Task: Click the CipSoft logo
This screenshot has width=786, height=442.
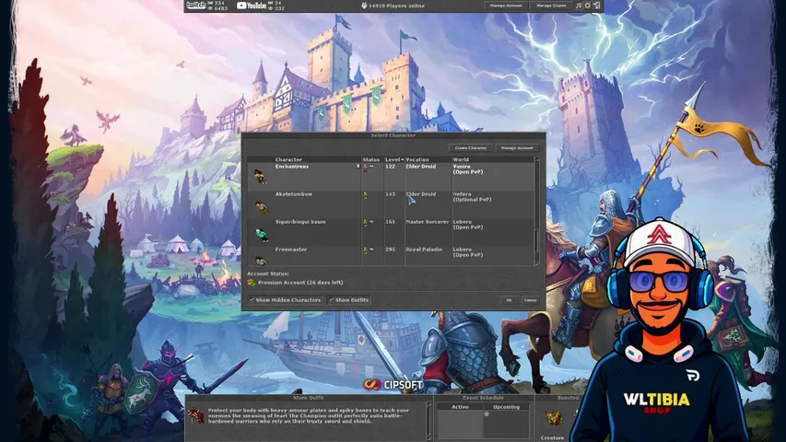Action: 393,385
